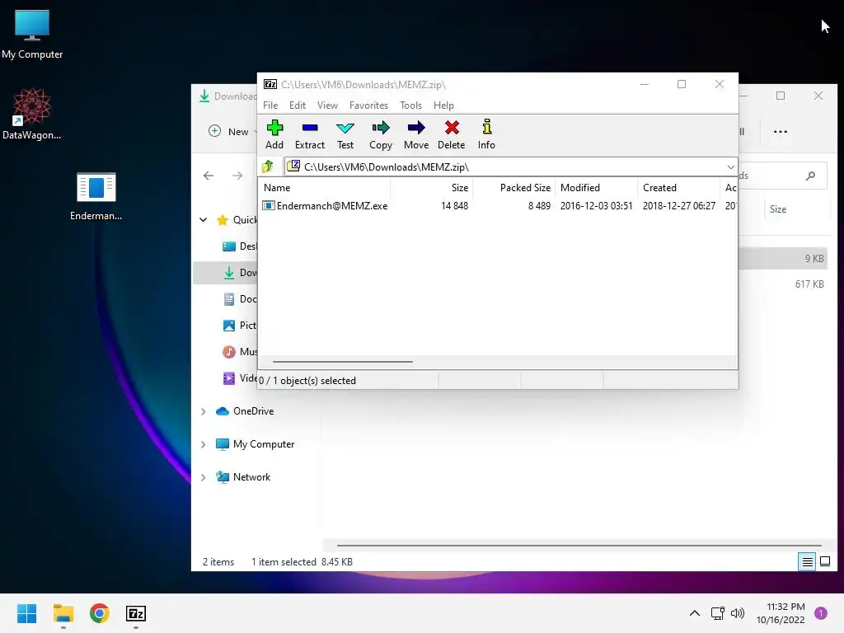Open the notification badge in the taskbar
The width and height of the screenshot is (844, 633).
pos(820,613)
